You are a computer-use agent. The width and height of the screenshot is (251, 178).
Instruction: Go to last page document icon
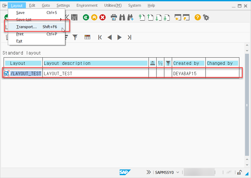[x=167, y=17]
